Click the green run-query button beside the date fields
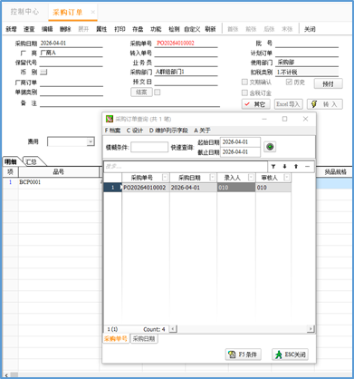 click(x=270, y=147)
